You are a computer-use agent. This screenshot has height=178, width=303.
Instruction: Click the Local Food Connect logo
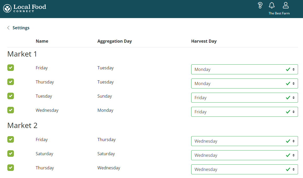pyautogui.click(x=25, y=8)
